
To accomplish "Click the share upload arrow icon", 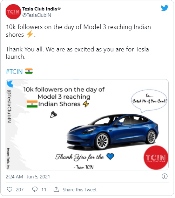I will pyautogui.click(x=56, y=189).
